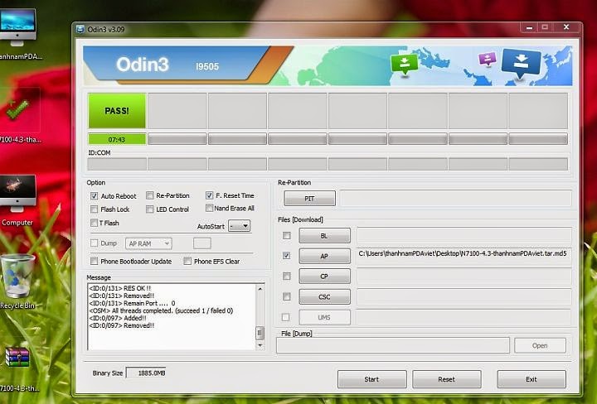Click the '<ID:0/097> Removed!!' log line
Viewport: 597px width, 404px height.
[x=121, y=325]
